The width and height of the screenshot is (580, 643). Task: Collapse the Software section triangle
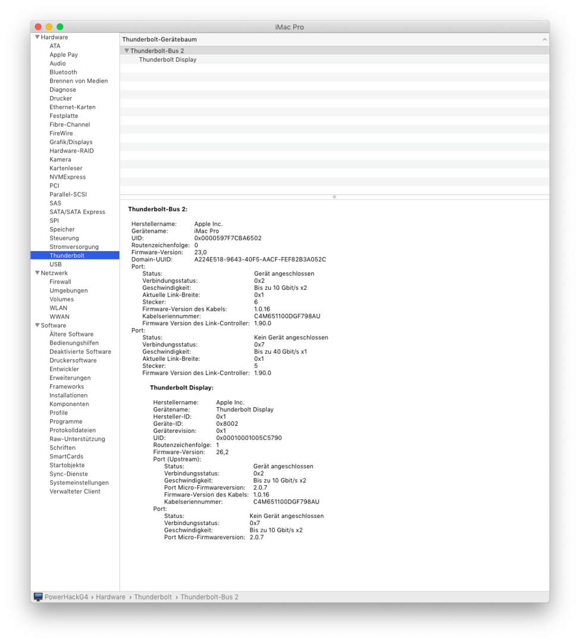(x=37, y=325)
